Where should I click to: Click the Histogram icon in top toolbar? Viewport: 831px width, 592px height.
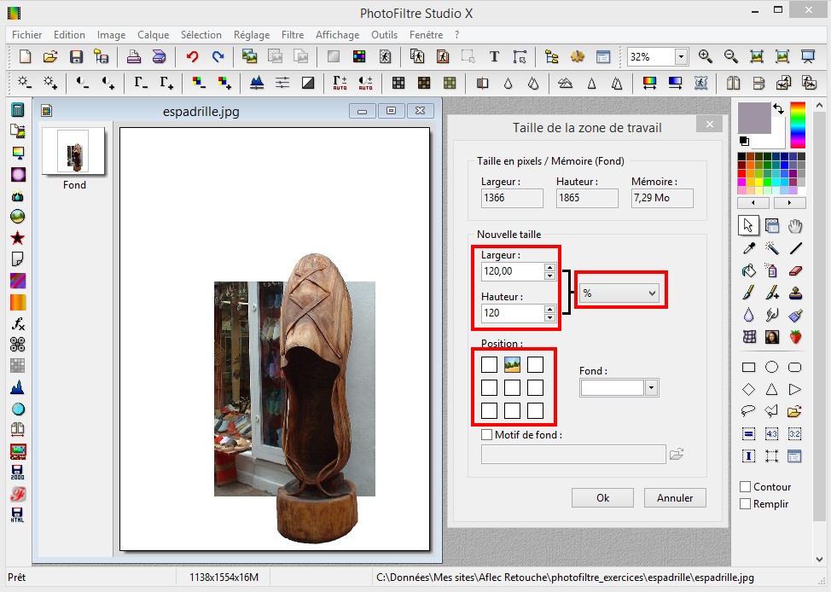[257, 82]
